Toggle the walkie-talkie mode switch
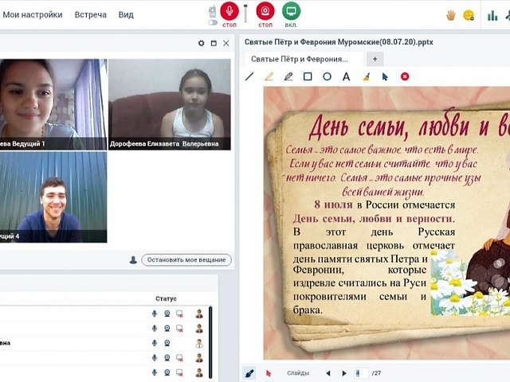This screenshot has height=382, width=510. [213, 22]
